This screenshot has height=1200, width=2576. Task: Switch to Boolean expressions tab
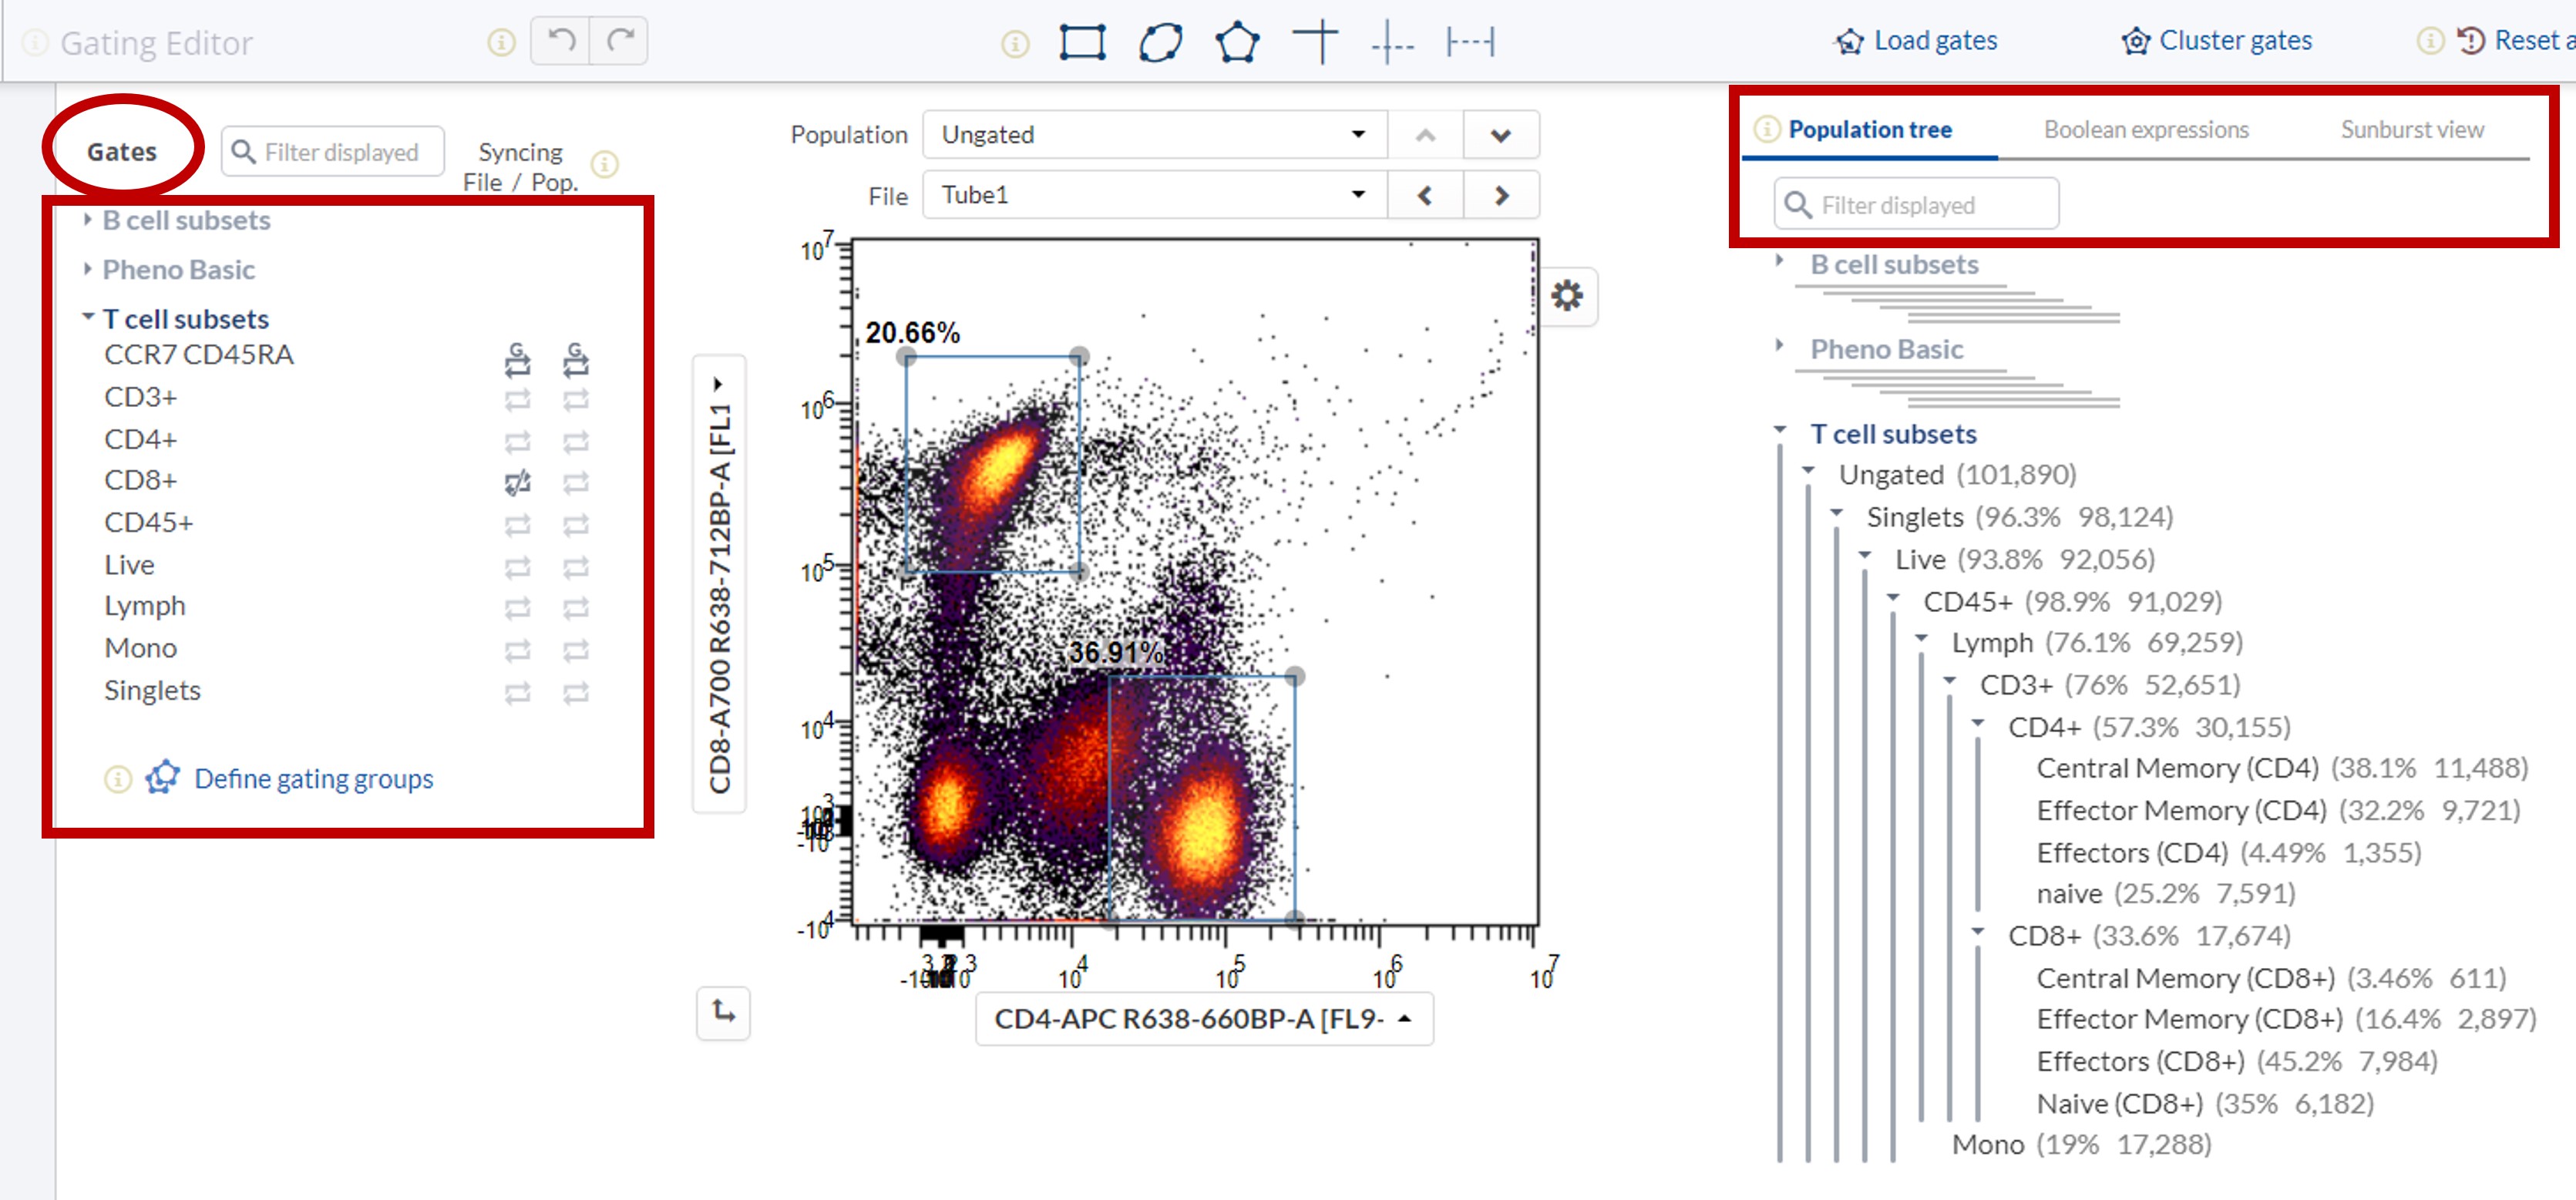pos(2146,130)
